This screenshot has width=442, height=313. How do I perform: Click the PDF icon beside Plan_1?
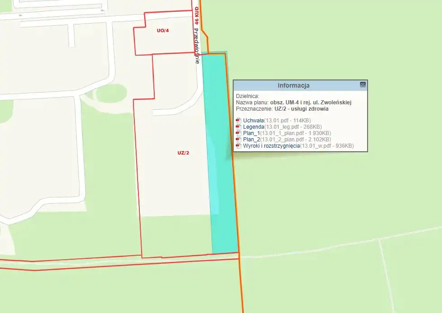click(x=239, y=133)
